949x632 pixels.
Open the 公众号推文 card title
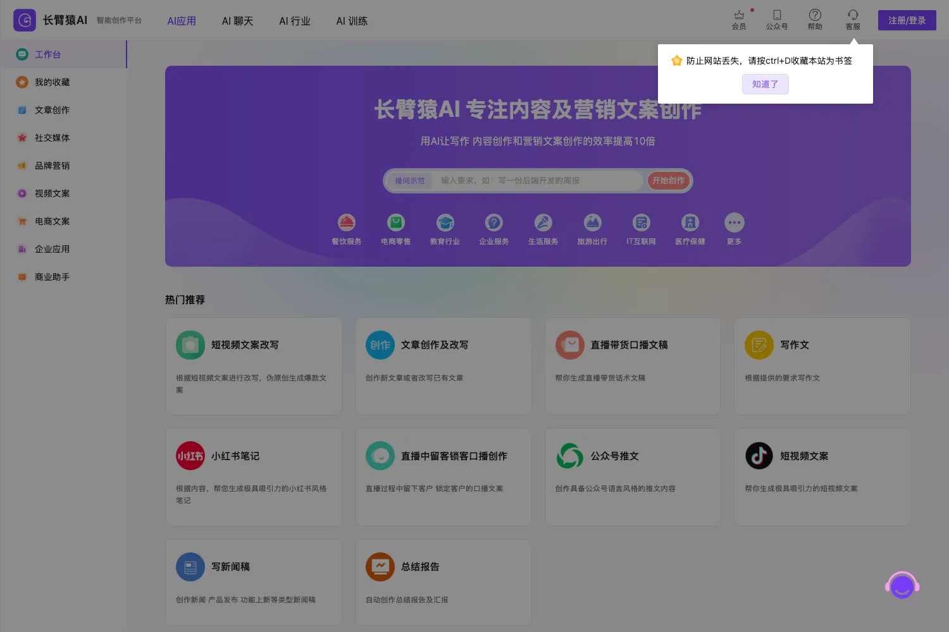pyautogui.click(x=614, y=456)
